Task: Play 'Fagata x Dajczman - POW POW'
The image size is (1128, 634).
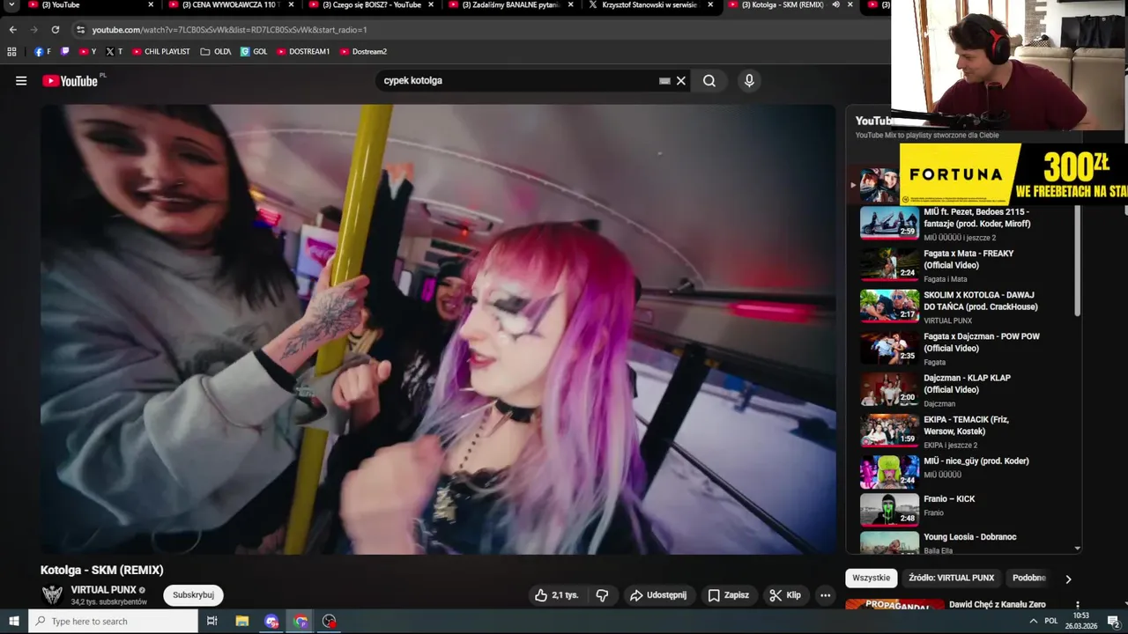Action: click(x=890, y=348)
